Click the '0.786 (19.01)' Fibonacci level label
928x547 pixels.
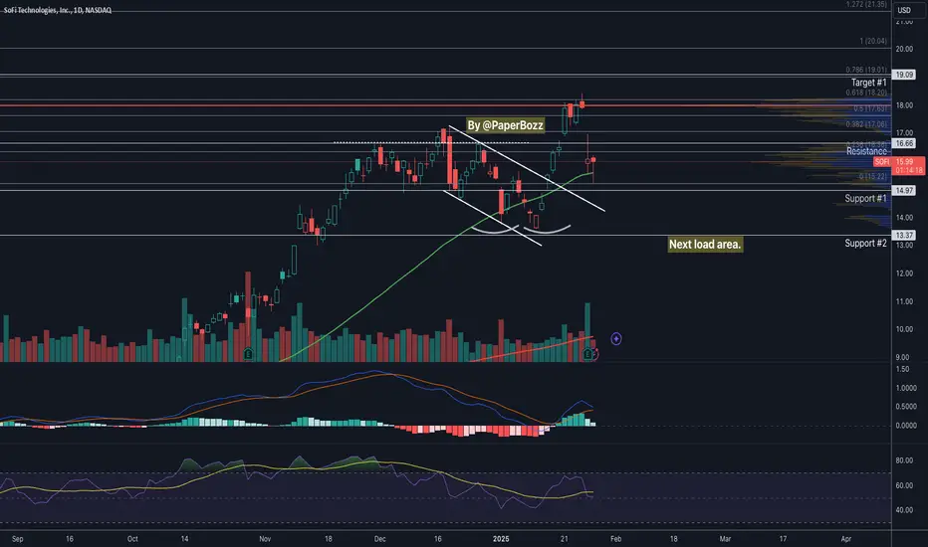[x=866, y=70]
